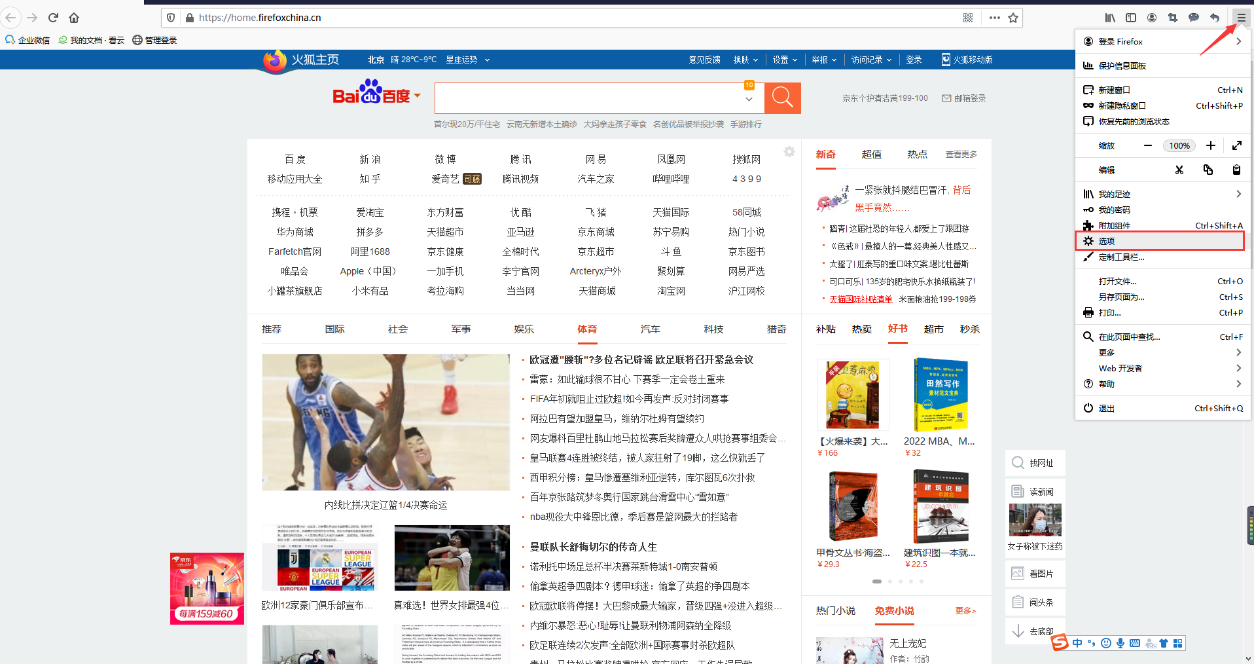Open the 田然写作 book cover thumbnail
The width and height of the screenshot is (1254, 664).
click(940, 394)
